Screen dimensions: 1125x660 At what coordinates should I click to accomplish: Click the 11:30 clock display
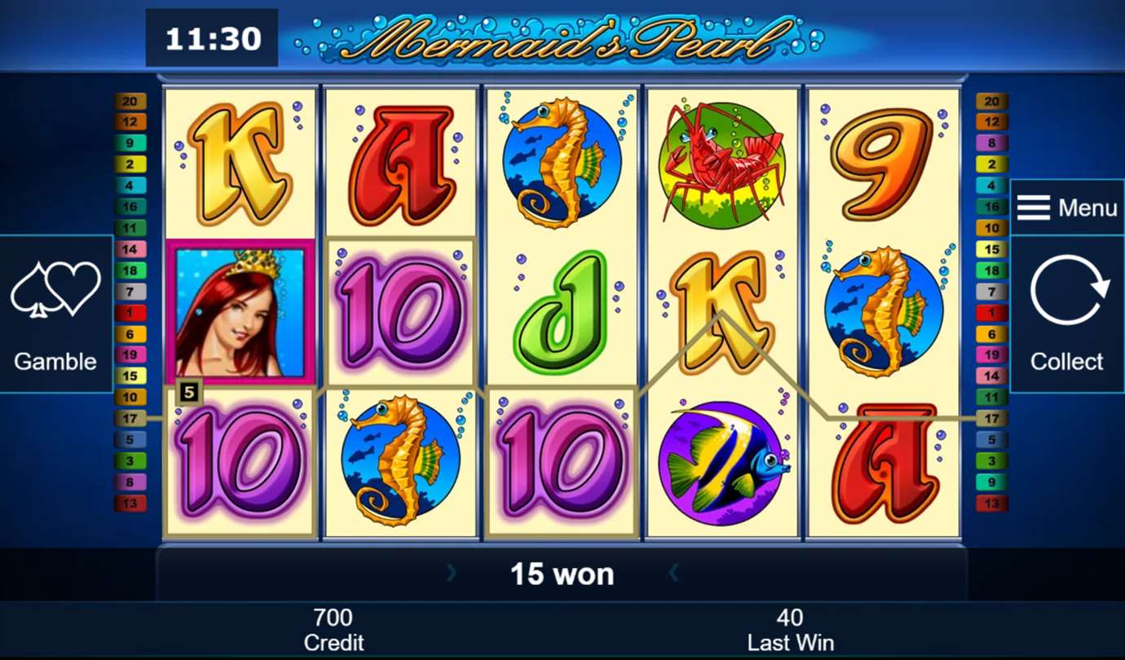[x=212, y=38]
